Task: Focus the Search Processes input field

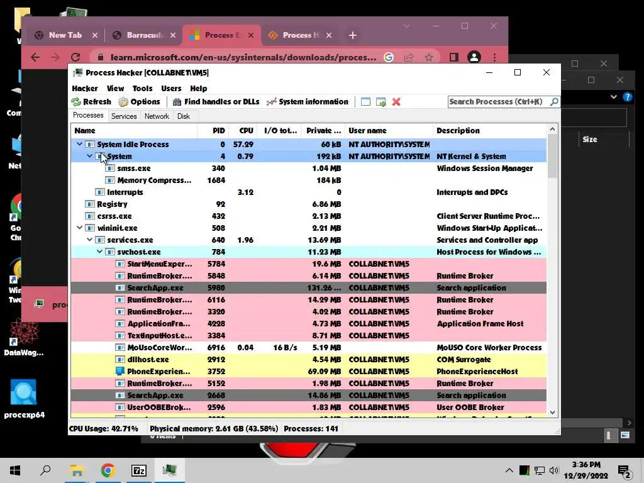Action: coord(499,101)
